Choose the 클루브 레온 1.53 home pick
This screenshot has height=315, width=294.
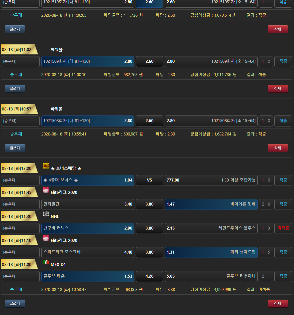(88, 276)
